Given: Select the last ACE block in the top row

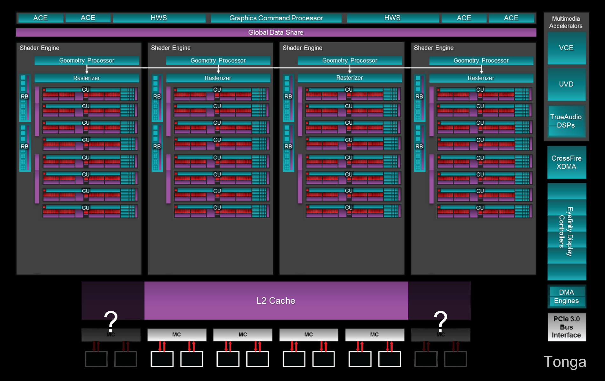Looking at the screenshot, I should pyautogui.click(x=511, y=18).
